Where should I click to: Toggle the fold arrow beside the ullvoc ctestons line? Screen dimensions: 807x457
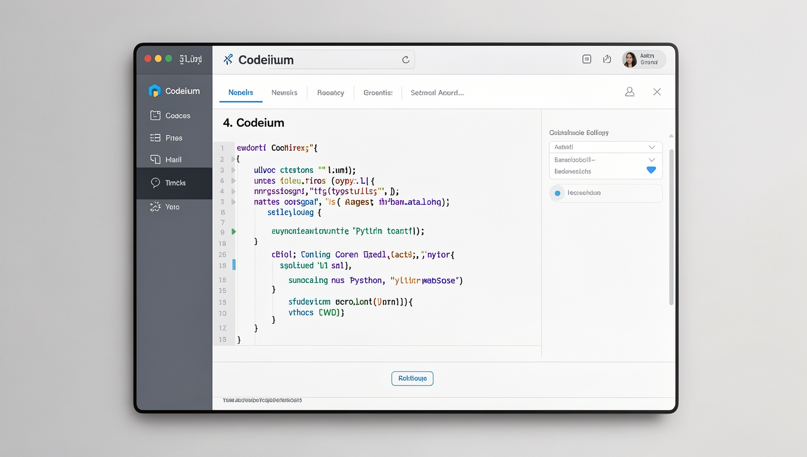click(x=234, y=170)
